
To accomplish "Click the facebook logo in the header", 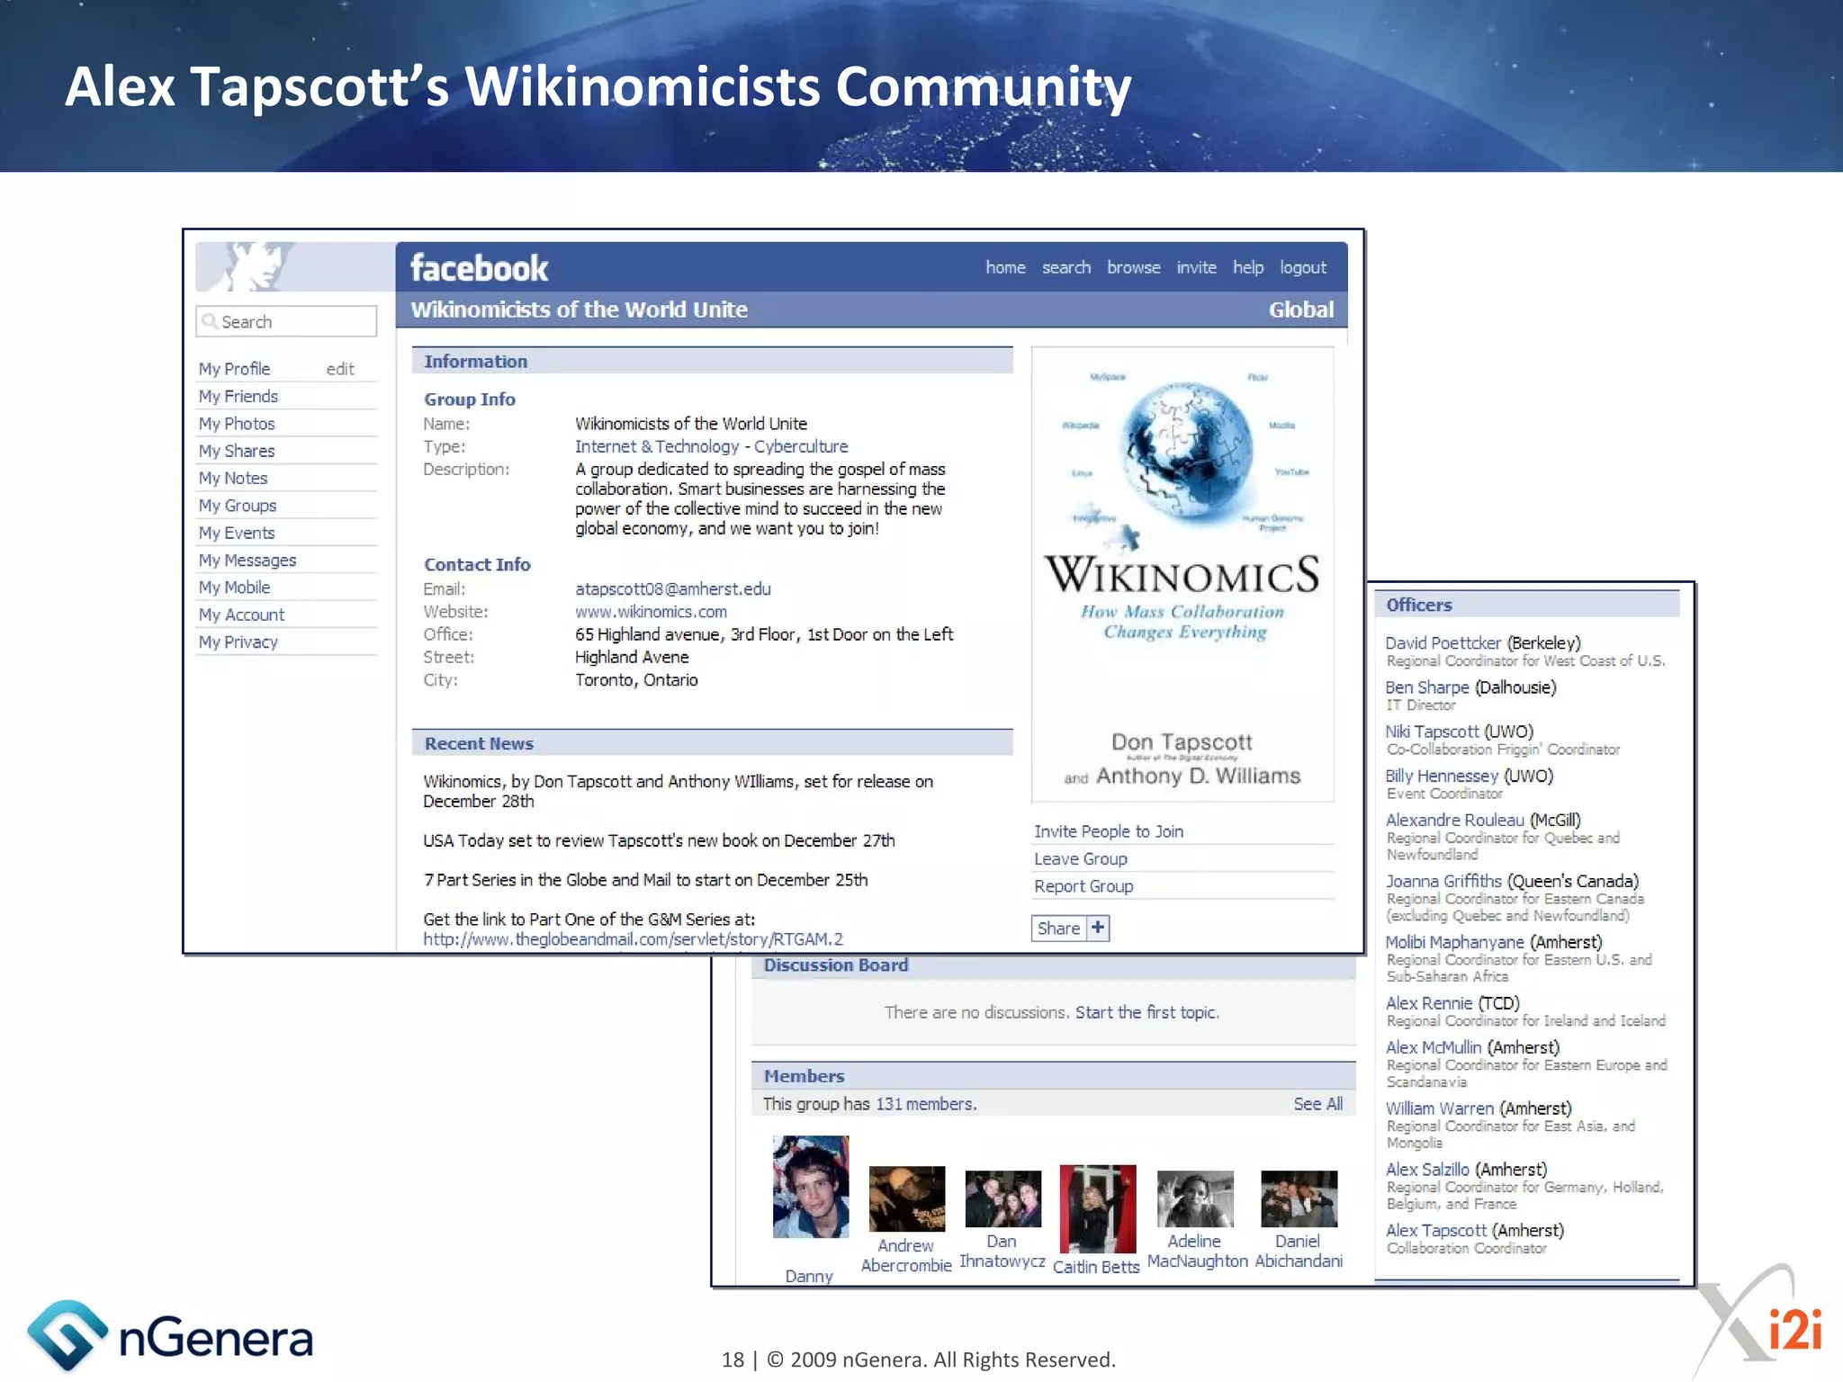I will click(479, 268).
